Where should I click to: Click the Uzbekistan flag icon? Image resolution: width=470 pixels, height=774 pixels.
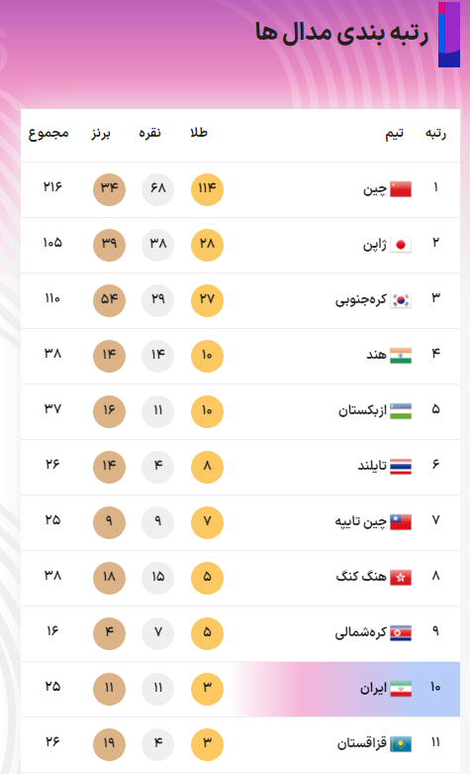tap(401, 411)
